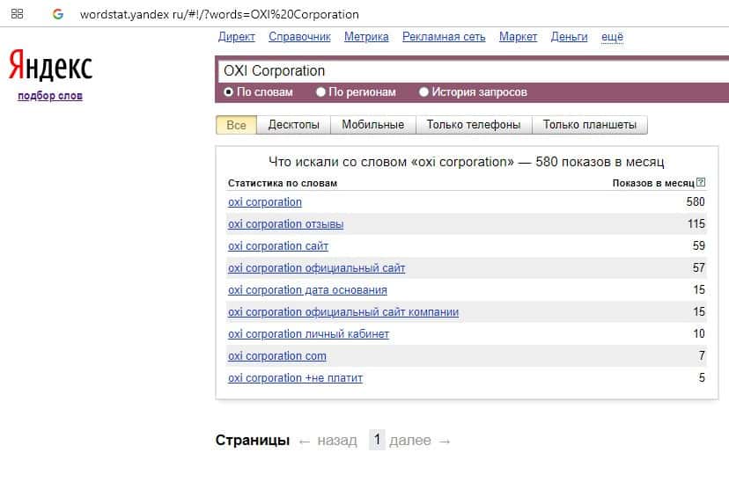The width and height of the screenshot is (729, 482).
Task: Click the подбор слов link
Action: [50, 96]
